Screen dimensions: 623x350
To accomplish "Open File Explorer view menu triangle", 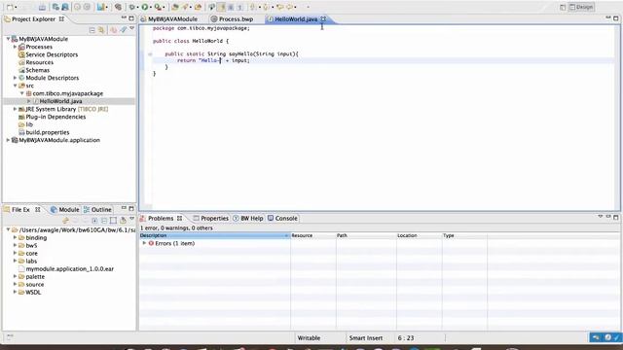I will coord(132,219).
